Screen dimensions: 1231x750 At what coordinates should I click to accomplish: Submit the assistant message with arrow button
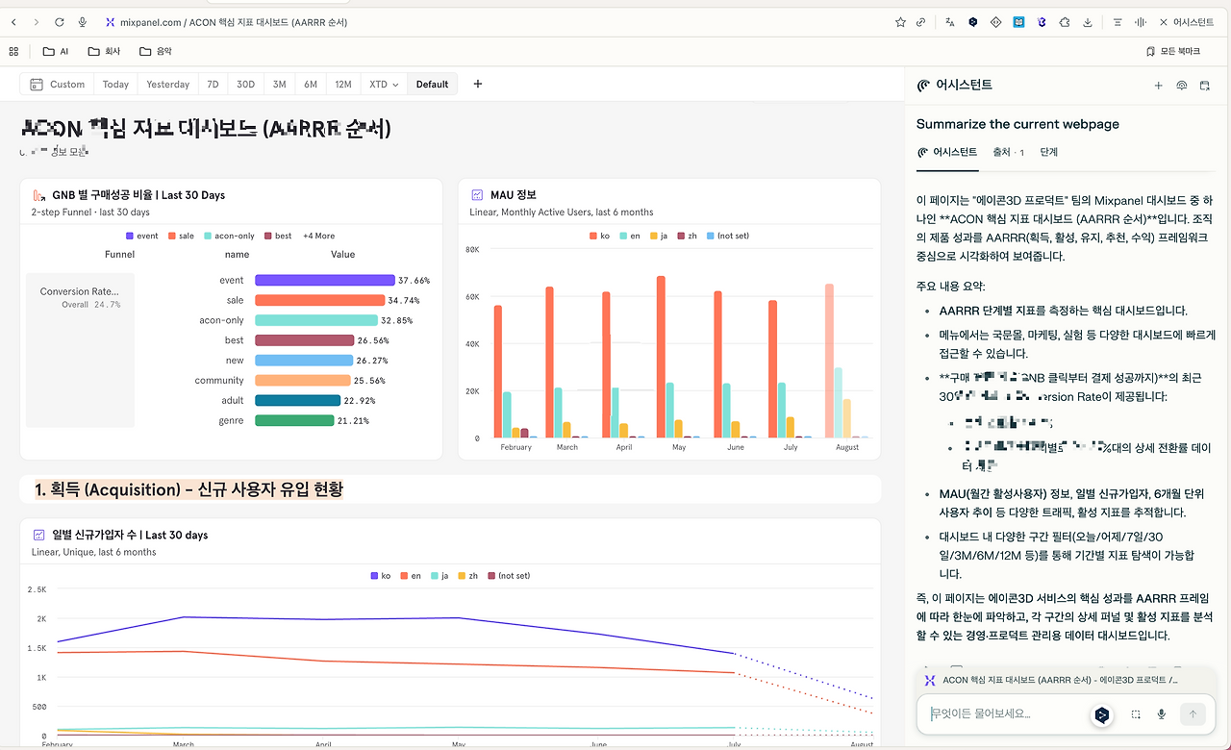click(x=1193, y=714)
